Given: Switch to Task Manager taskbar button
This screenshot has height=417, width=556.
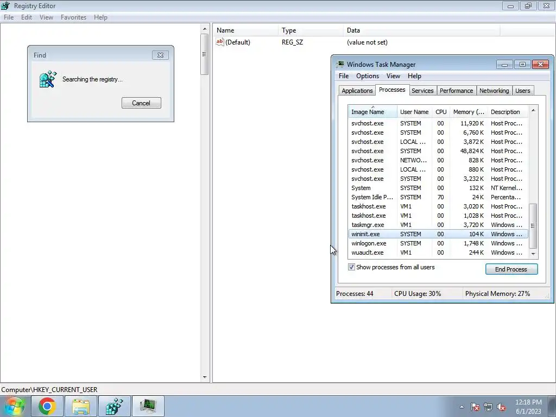Looking at the screenshot, I should pyautogui.click(x=148, y=406).
